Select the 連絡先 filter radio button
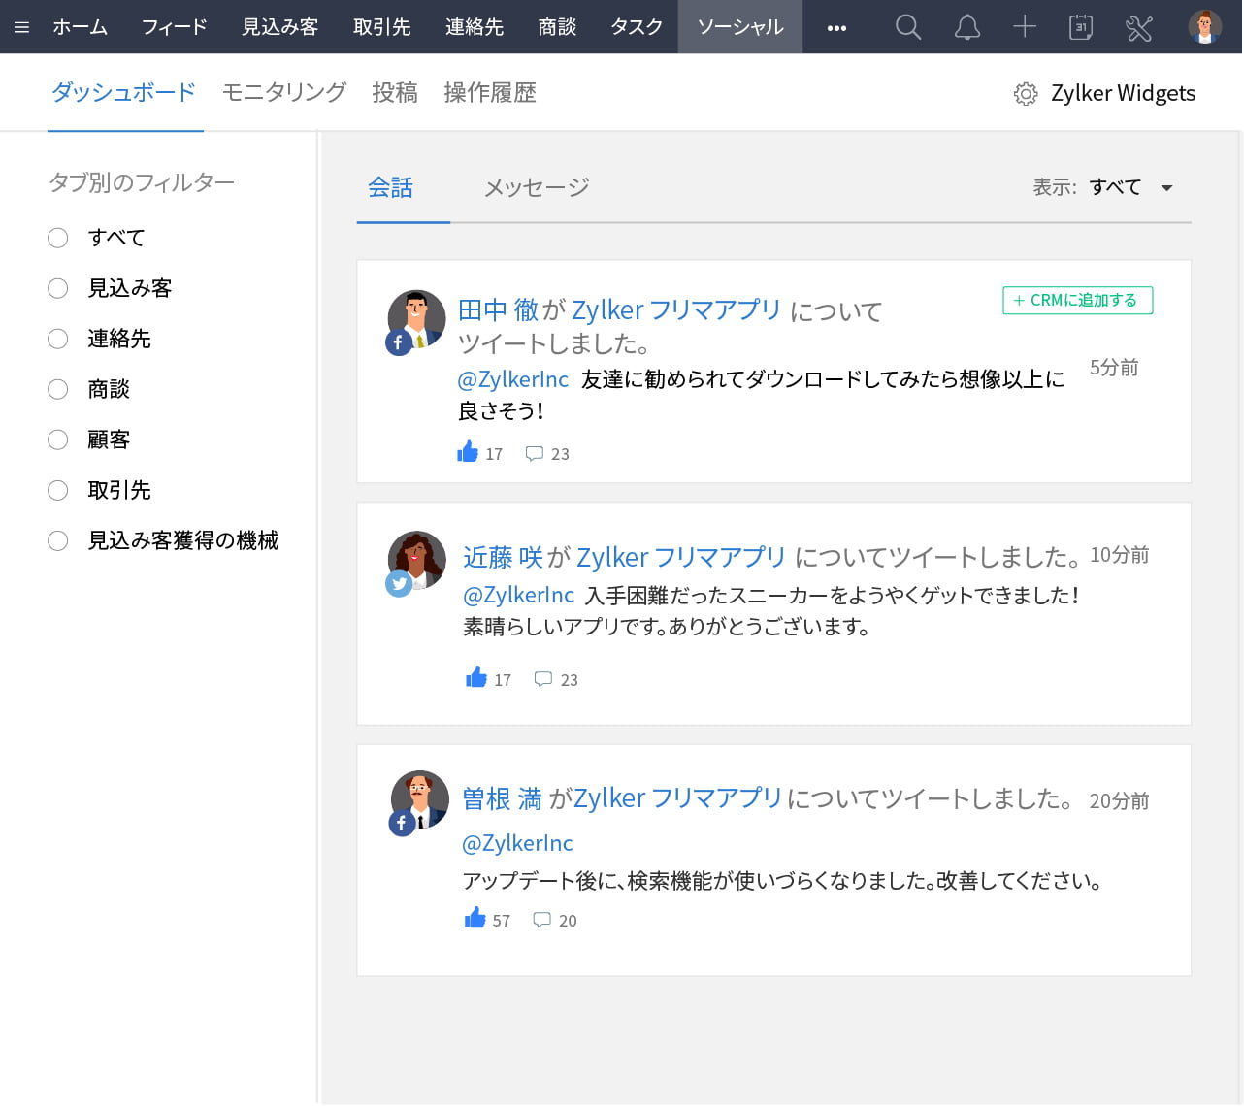 (x=58, y=339)
